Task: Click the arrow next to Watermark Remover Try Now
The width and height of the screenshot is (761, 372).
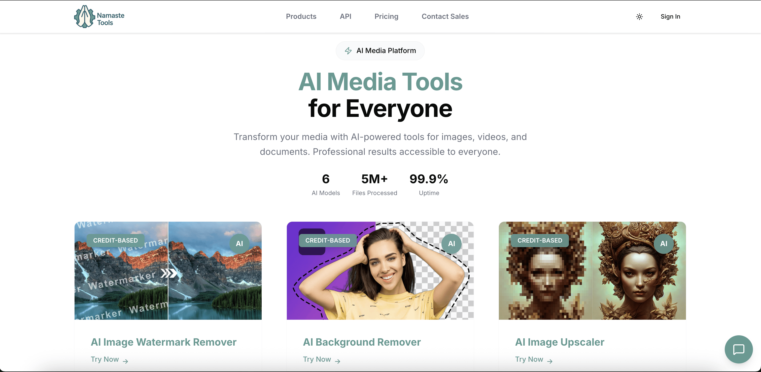Action: 126,361
